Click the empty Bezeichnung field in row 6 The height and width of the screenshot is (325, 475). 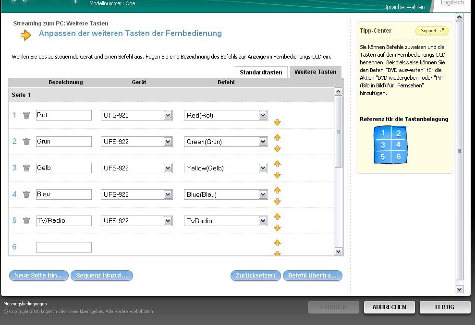pos(63,247)
